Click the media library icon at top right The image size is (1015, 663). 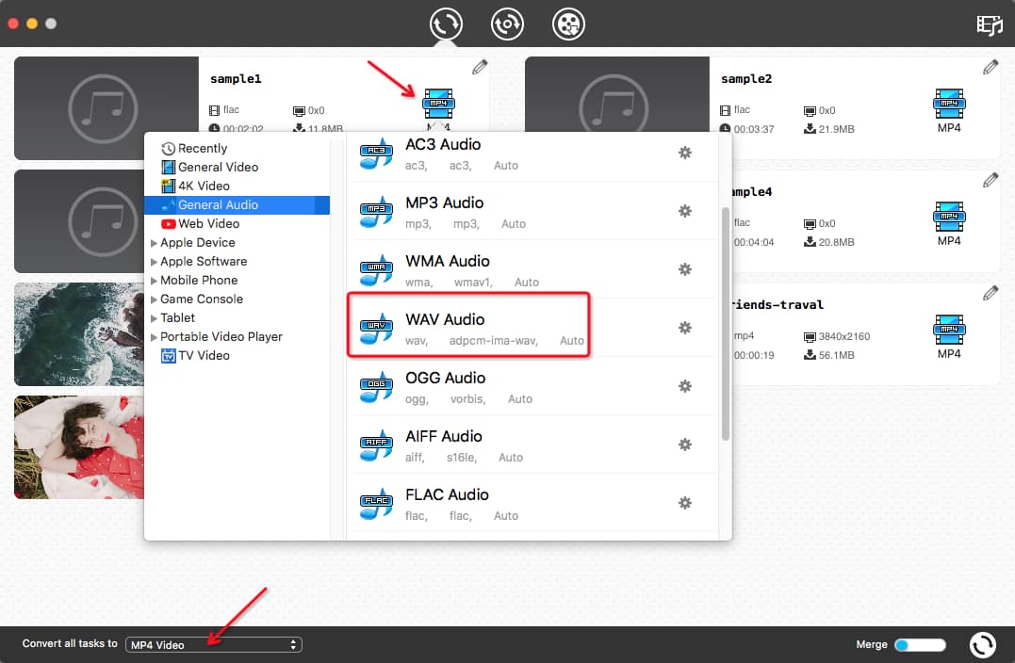(989, 25)
